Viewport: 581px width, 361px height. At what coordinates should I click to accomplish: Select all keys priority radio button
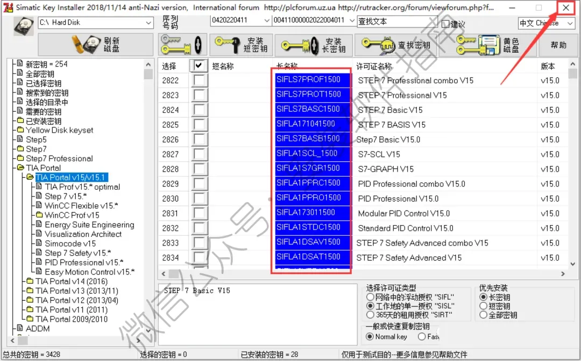(x=483, y=315)
